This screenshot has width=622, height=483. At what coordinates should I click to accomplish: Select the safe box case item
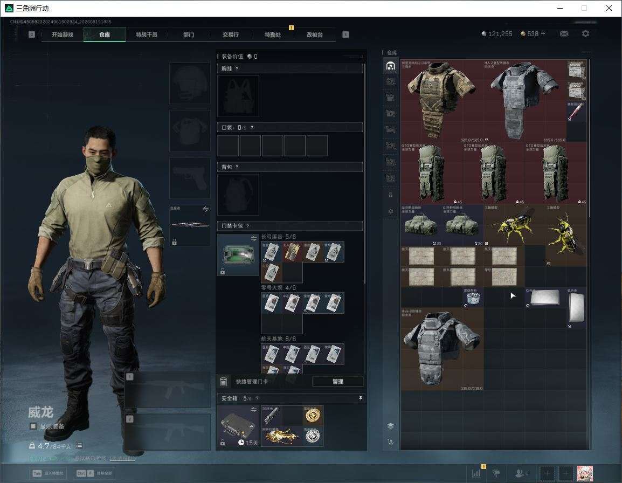pos(238,426)
